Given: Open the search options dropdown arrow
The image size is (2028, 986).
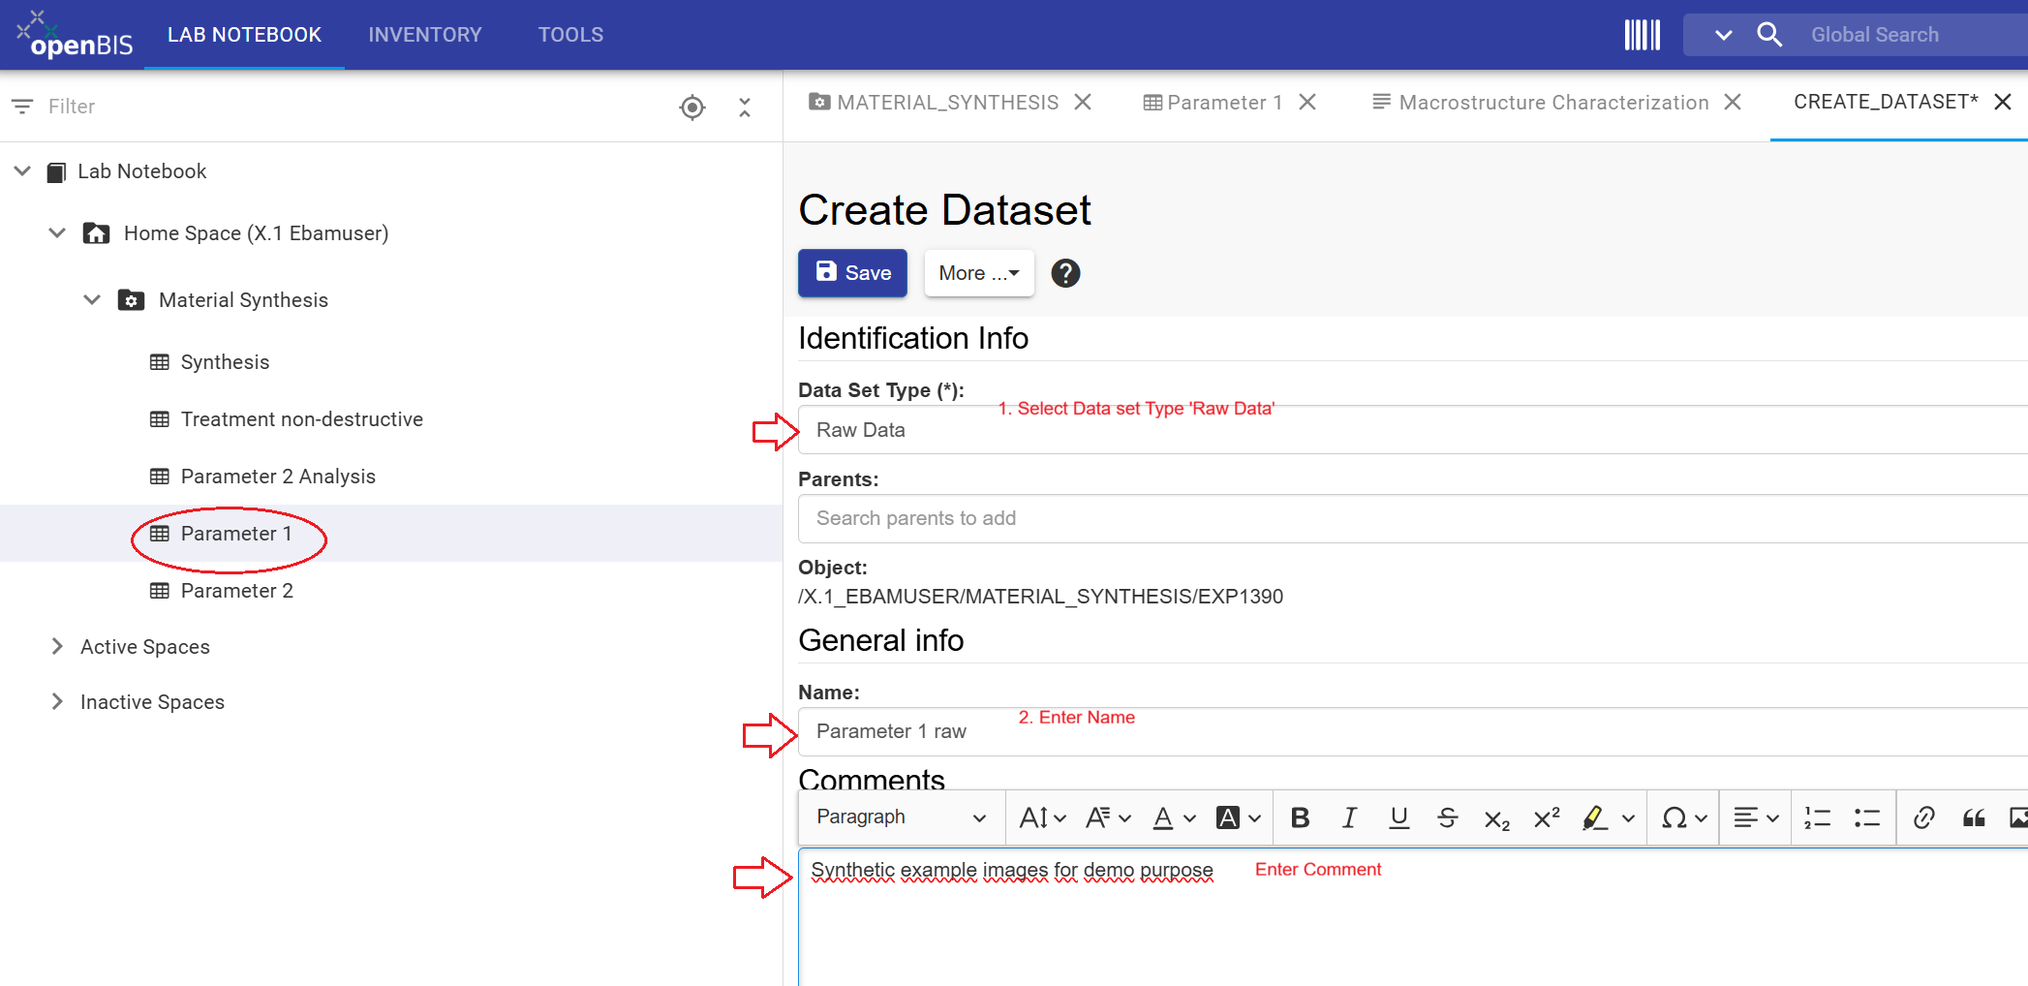Looking at the screenshot, I should click(x=1723, y=35).
